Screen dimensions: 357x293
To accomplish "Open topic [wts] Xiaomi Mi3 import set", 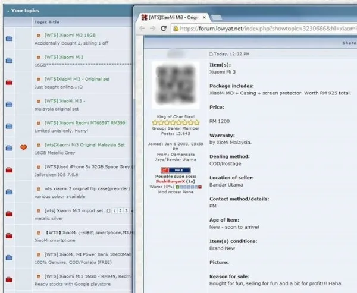I will [x=74, y=210].
